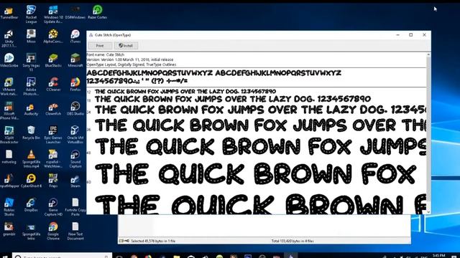Click the font viewer scrollbar down arrow
Viewport: 460px width, 258px height.
(x=428, y=212)
